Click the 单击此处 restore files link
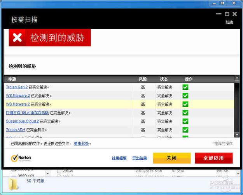This screenshot has width=243, height=195. tap(81, 144)
